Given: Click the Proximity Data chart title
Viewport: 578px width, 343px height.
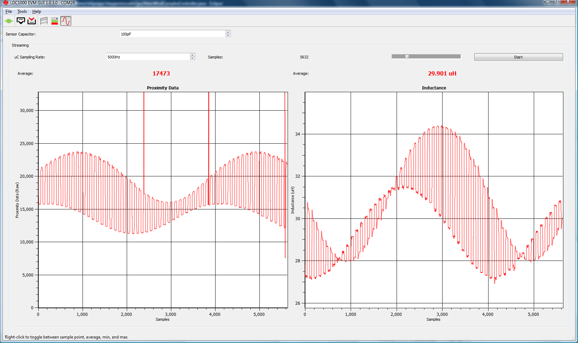Looking at the screenshot, I should [x=163, y=88].
